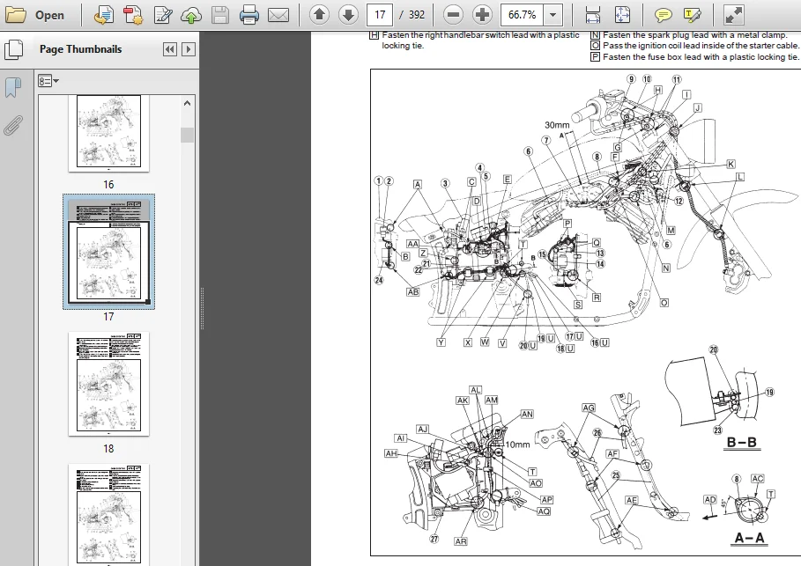
Task: Toggle the Page Thumbnails panel icon
Action: [x=13, y=49]
